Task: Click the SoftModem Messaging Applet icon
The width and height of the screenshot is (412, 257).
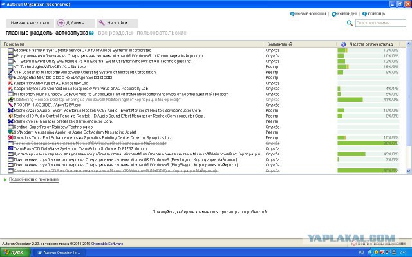Action: pos(10,132)
